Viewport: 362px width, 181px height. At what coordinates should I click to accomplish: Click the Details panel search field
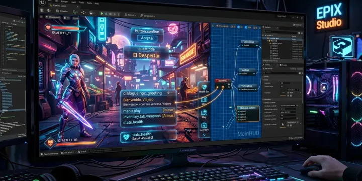point(281,73)
